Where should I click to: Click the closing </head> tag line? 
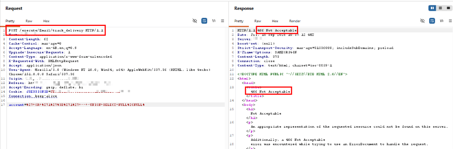[x=250, y=100]
